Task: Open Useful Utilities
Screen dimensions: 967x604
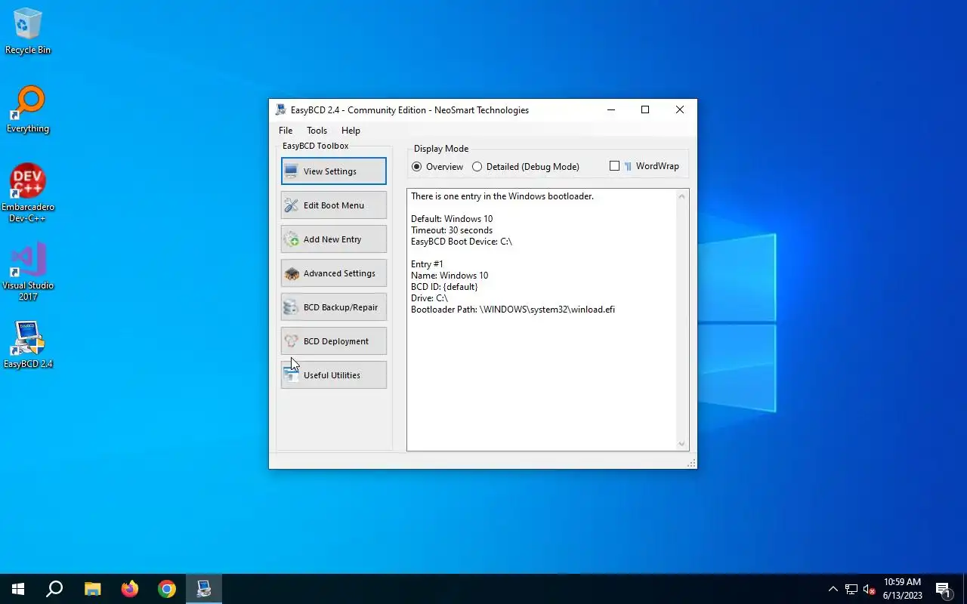Action: coord(333,375)
